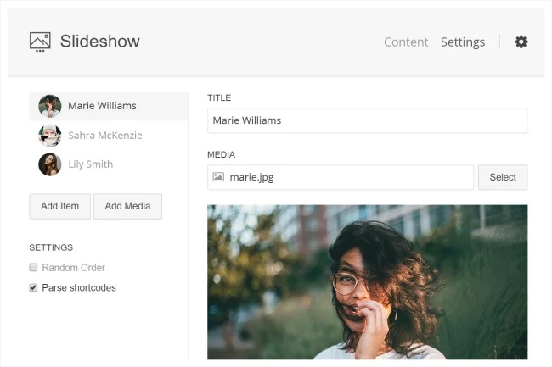
Task: Open the gear settings icon
Action: (x=521, y=42)
